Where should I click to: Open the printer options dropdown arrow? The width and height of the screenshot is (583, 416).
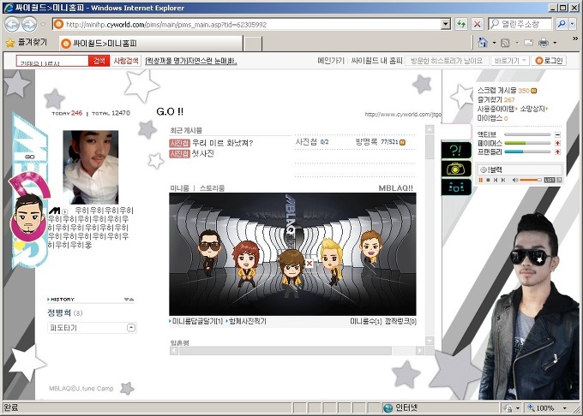[555, 43]
